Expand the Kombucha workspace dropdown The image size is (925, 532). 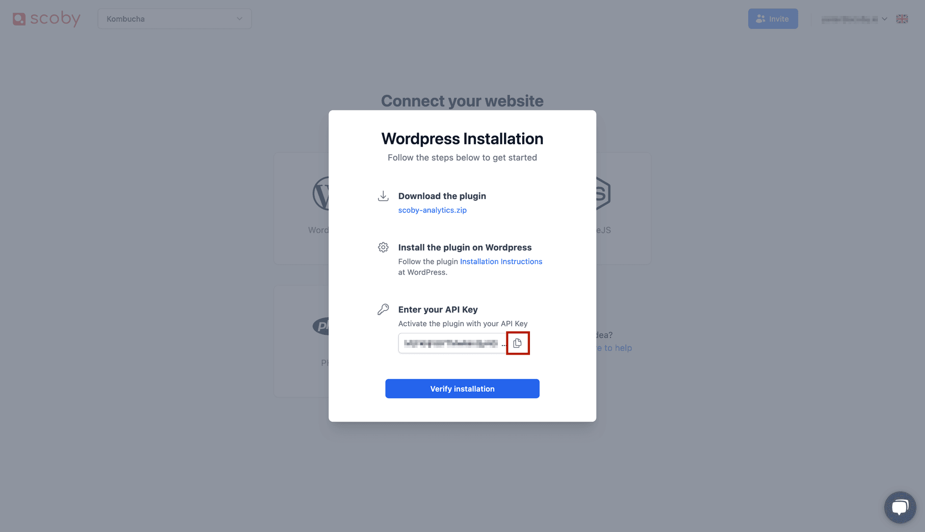pos(175,18)
